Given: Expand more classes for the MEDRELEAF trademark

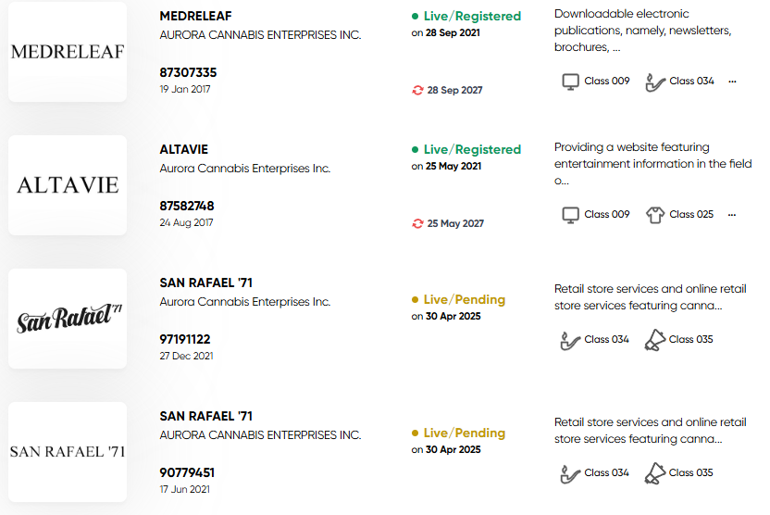Looking at the screenshot, I should (732, 82).
